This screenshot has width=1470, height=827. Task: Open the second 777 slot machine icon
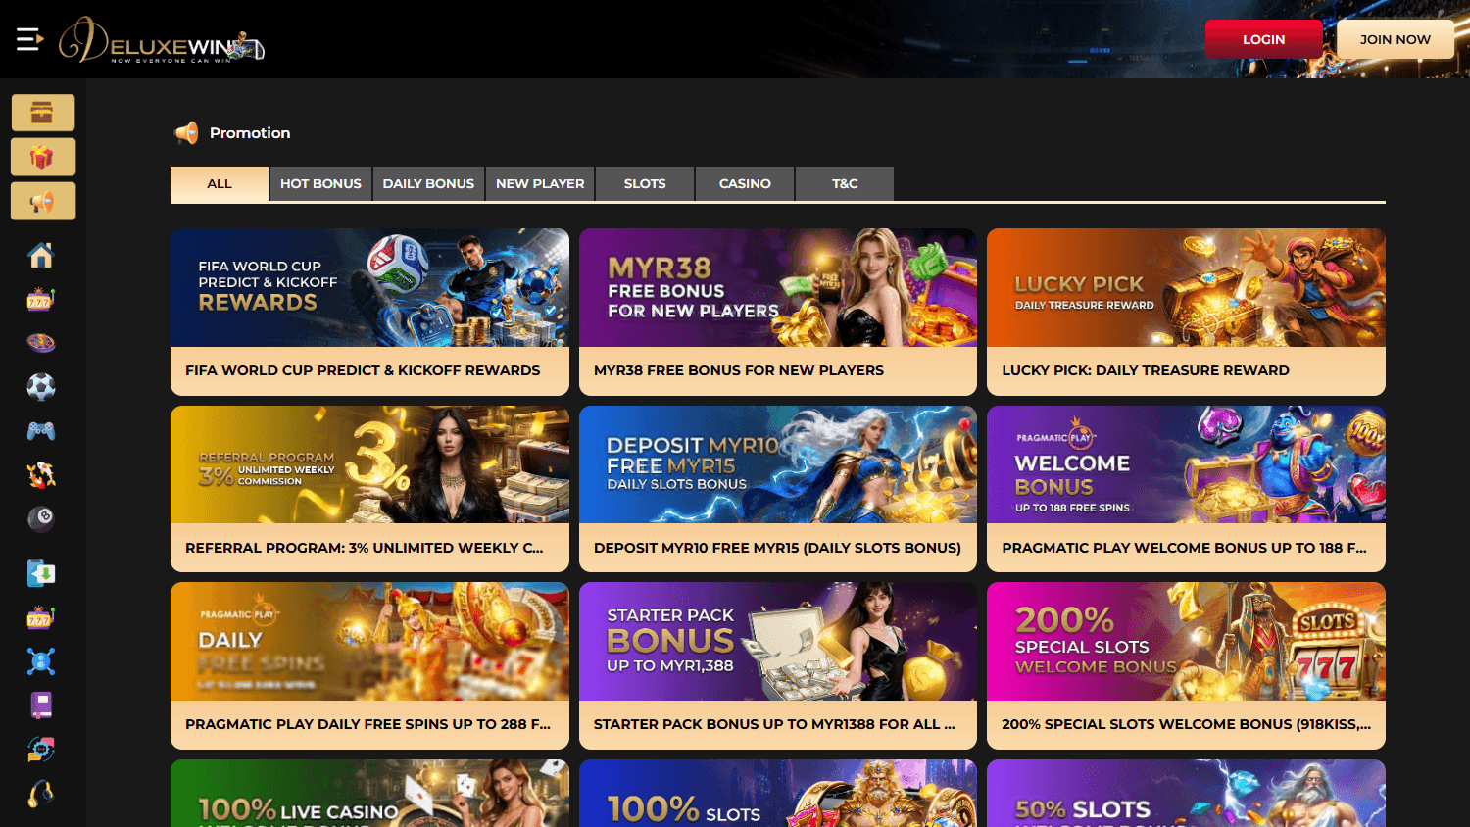41,617
